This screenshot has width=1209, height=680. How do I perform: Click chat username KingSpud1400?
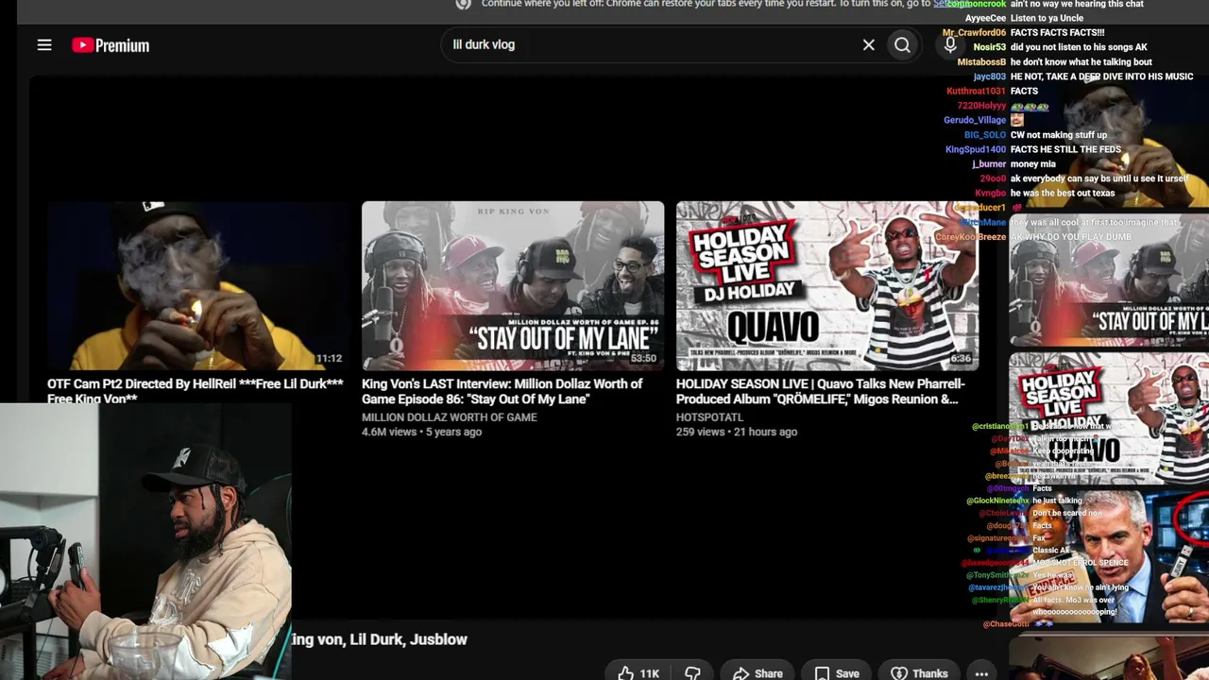click(x=976, y=149)
